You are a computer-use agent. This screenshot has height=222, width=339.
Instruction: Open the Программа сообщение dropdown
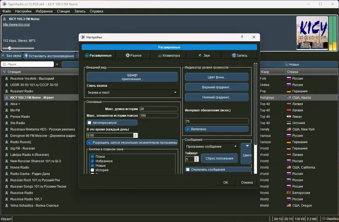pyautogui.click(x=211, y=146)
